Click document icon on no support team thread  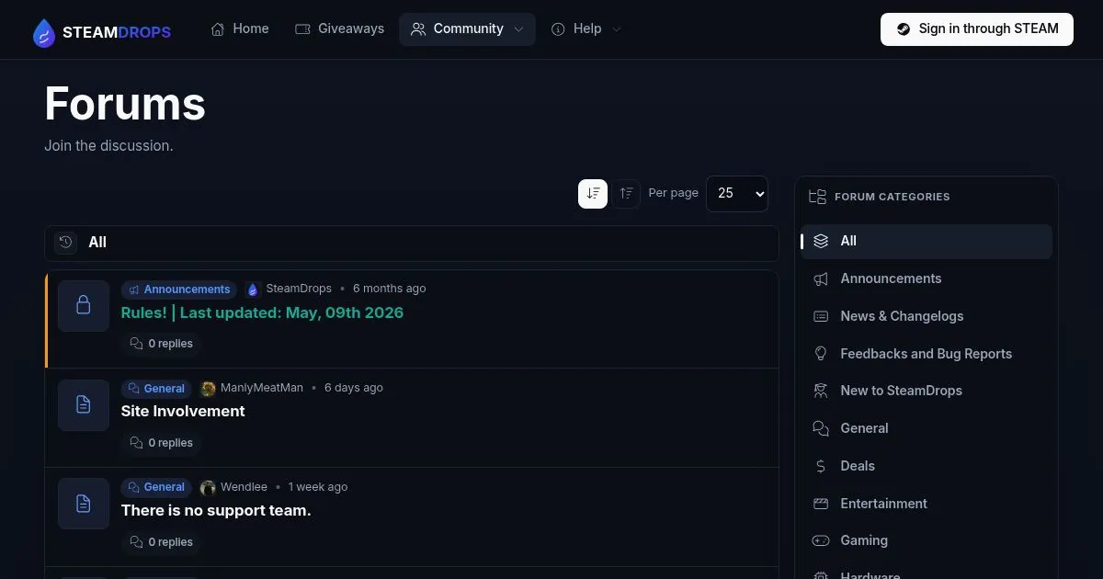[x=84, y=504]
